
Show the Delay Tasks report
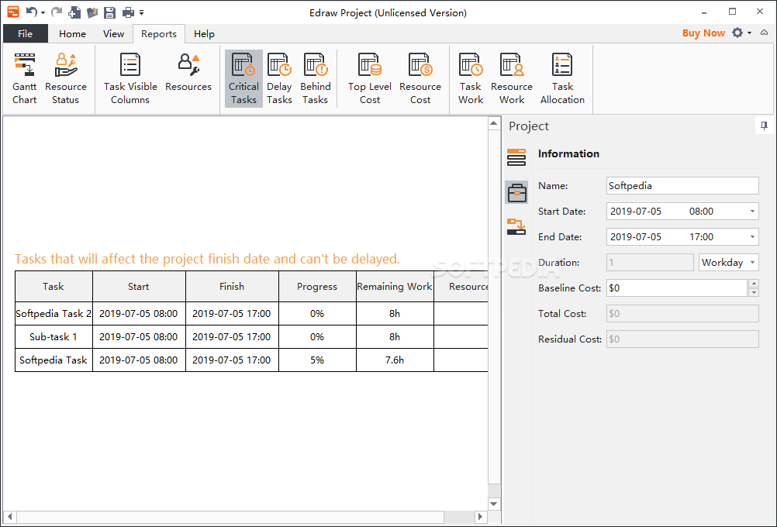pos(279,79)
